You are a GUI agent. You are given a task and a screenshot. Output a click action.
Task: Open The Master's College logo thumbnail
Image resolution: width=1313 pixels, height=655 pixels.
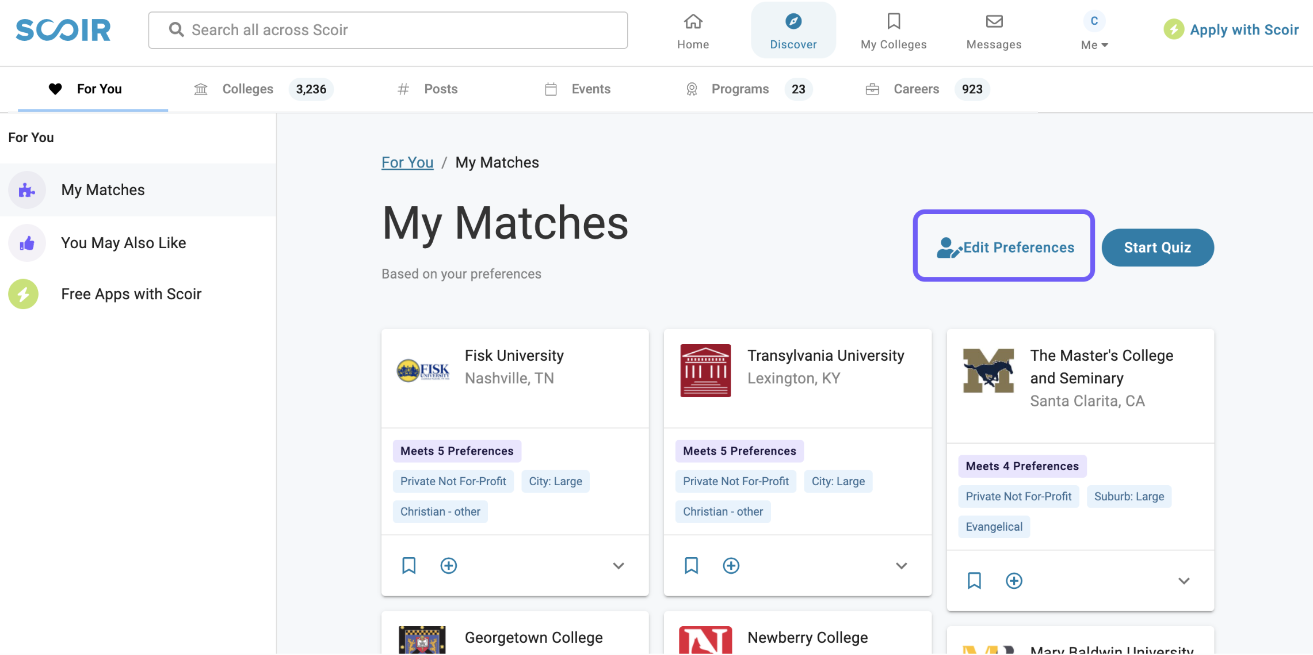point(988,371)
